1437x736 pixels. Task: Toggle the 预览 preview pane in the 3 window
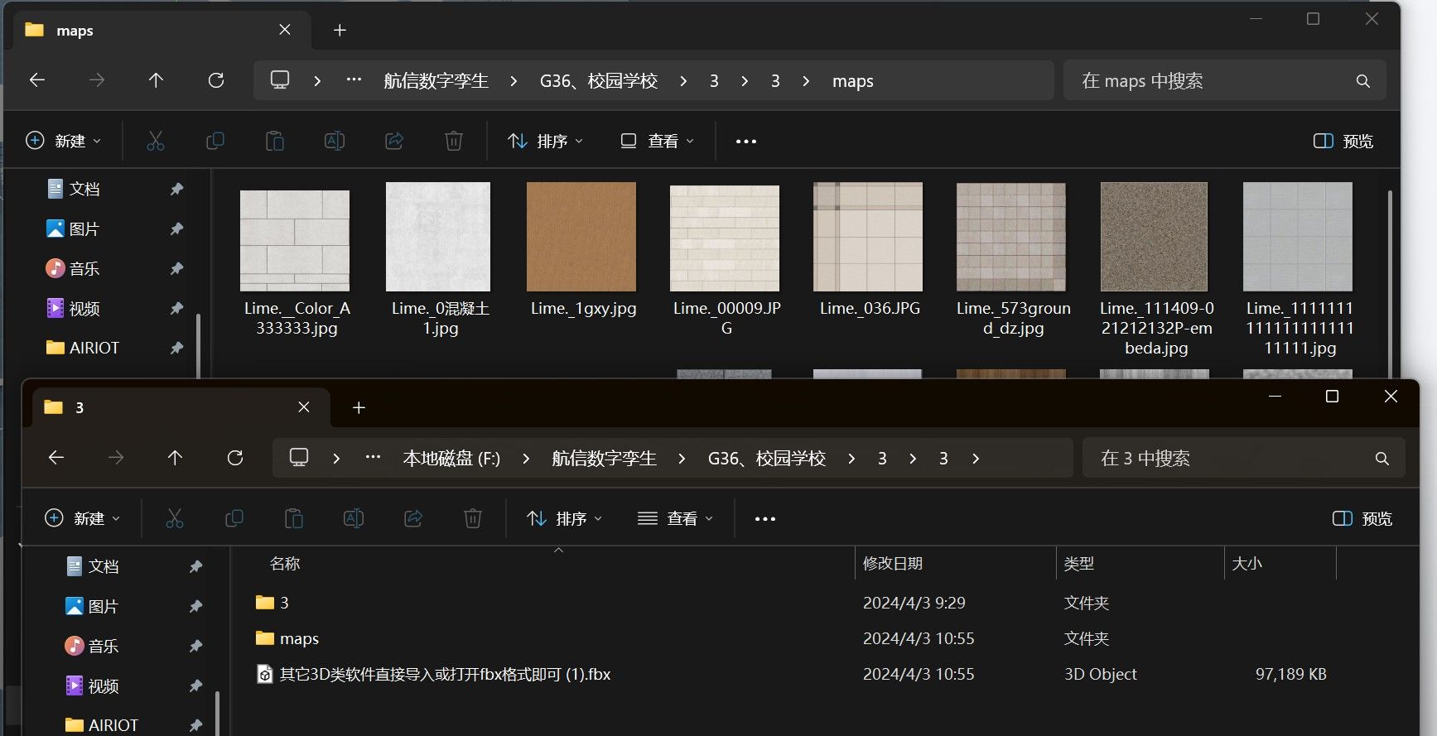pyautogui.click(x=1362, y=518)
